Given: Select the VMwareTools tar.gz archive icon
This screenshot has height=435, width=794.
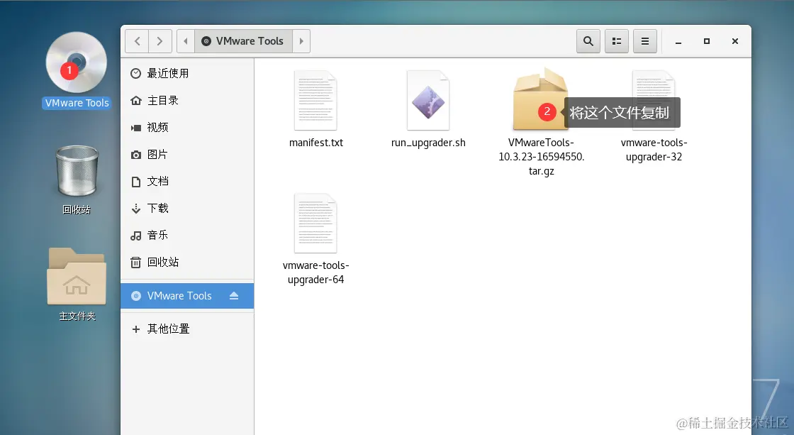Looking at the screenshot, I should (540, 99).
